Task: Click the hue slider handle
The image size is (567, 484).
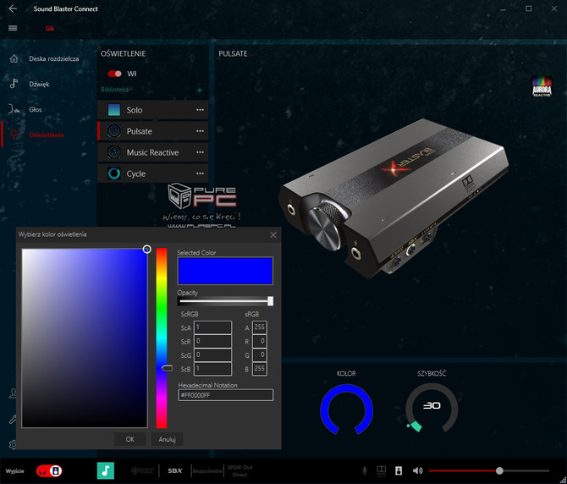Action: (167, 368)
